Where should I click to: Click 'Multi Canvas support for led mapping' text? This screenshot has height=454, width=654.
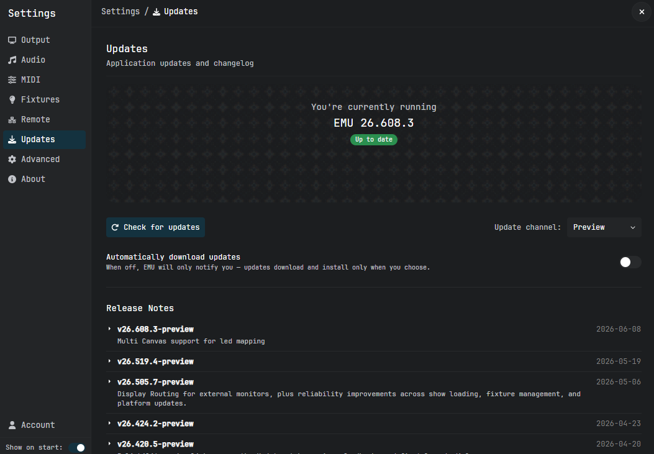click(191, 341)
